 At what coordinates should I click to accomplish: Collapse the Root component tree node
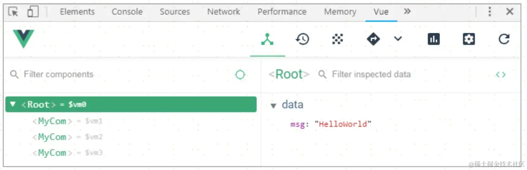pyautogui.click(x=13, y=104)
